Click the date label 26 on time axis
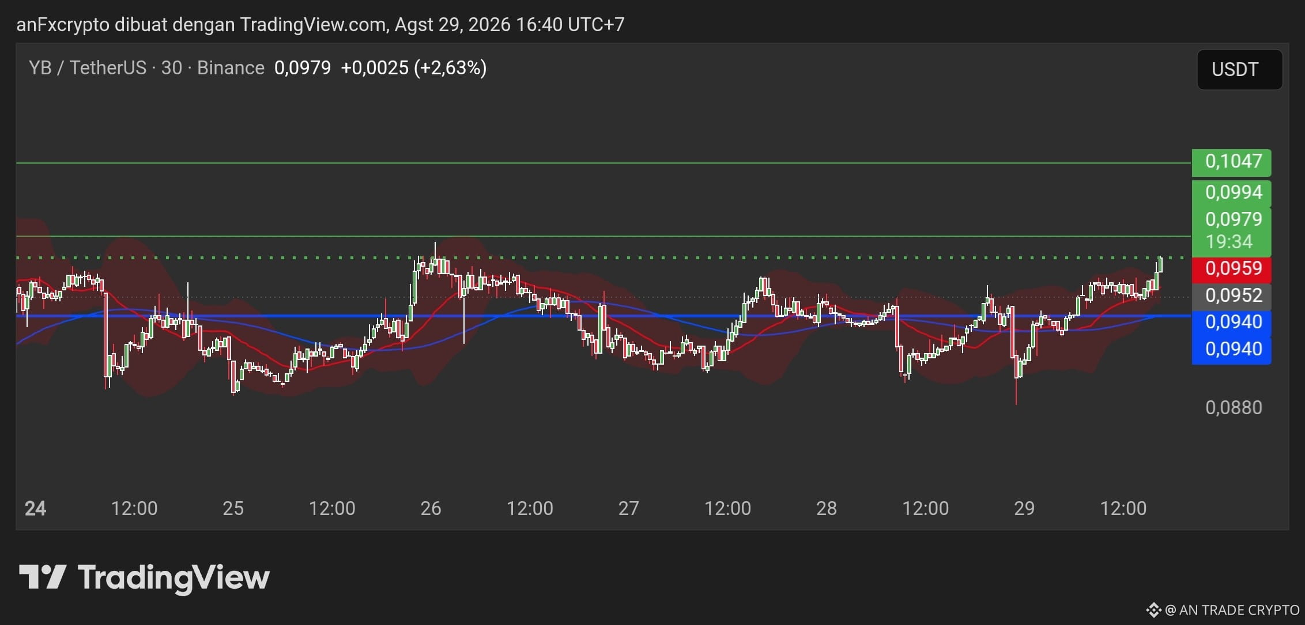1305x625 pixels. tap(431, 509)
